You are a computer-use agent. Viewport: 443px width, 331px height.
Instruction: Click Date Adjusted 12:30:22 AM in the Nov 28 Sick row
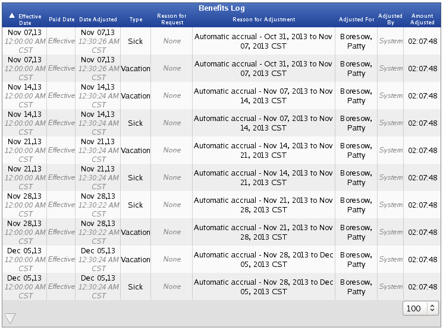click(x=98, y=205)
